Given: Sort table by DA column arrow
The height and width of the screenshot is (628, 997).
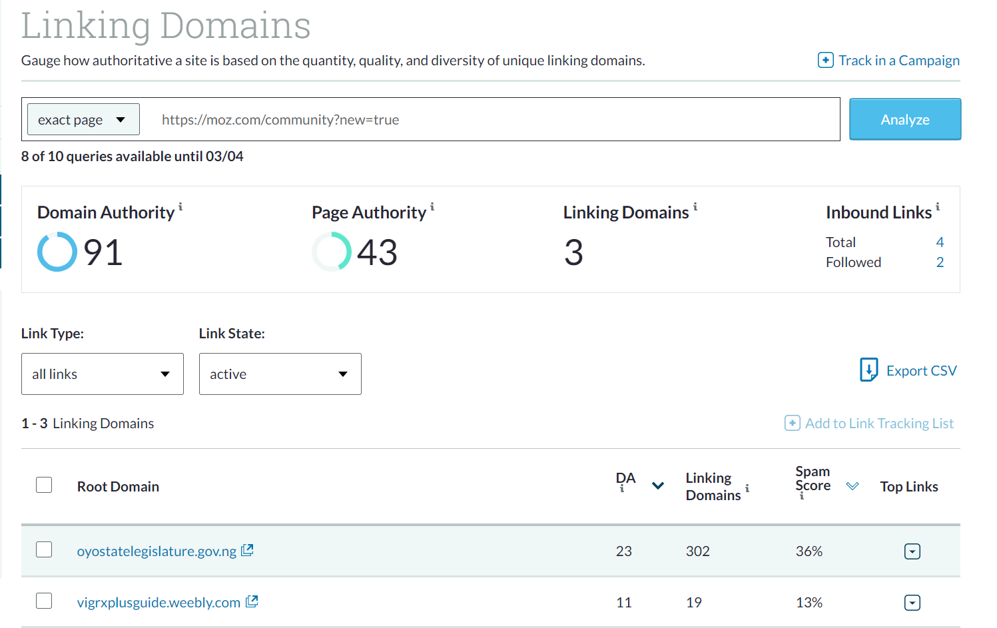Looking at the screenshot, I should coord(658,485).
